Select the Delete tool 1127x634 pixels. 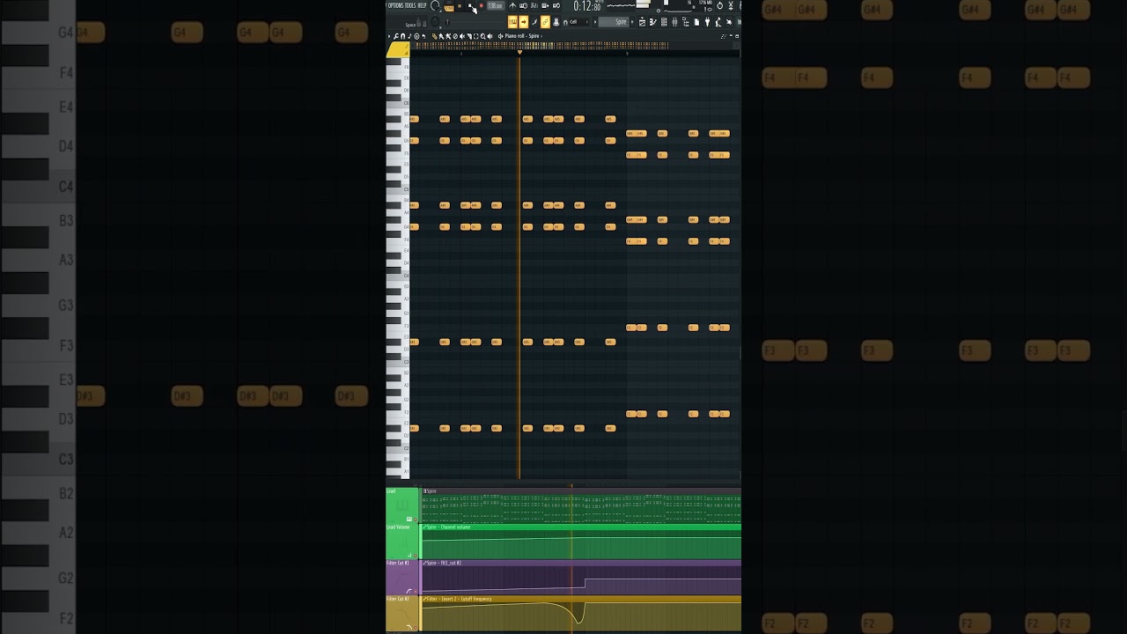coord(455,36)
